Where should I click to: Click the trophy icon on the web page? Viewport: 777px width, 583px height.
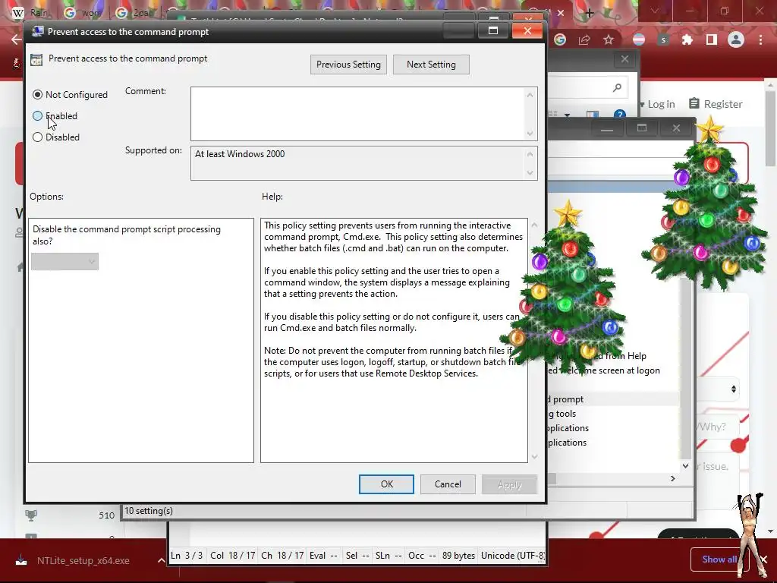[30, 515]
